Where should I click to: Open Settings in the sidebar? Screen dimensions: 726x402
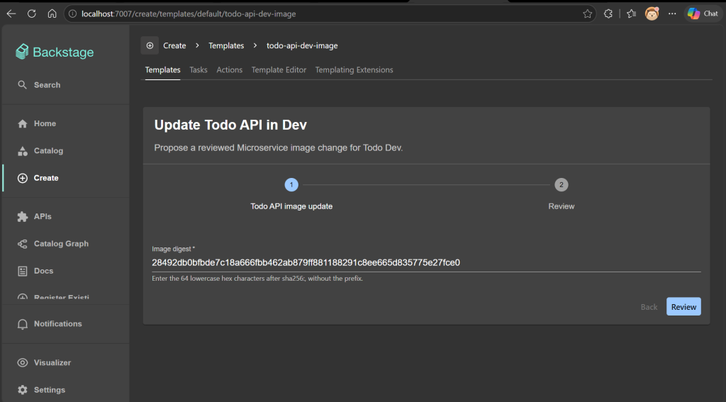pos(65,390)
